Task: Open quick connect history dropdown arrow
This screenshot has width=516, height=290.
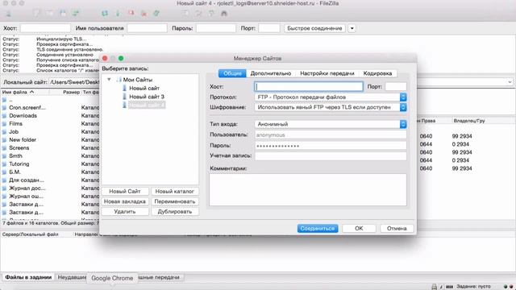Action: click(352, 28)
